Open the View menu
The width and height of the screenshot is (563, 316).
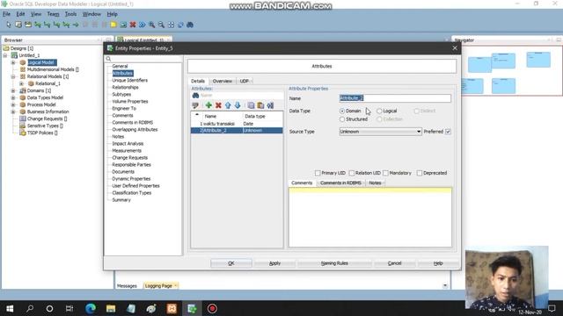pyautogui.click(x=36, y=14)
